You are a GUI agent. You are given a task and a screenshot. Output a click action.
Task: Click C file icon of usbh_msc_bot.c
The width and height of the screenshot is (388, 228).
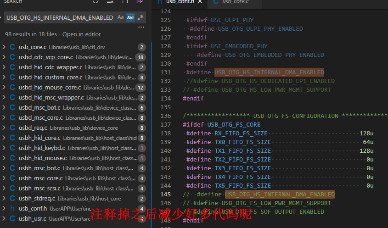tap(12, 168)
